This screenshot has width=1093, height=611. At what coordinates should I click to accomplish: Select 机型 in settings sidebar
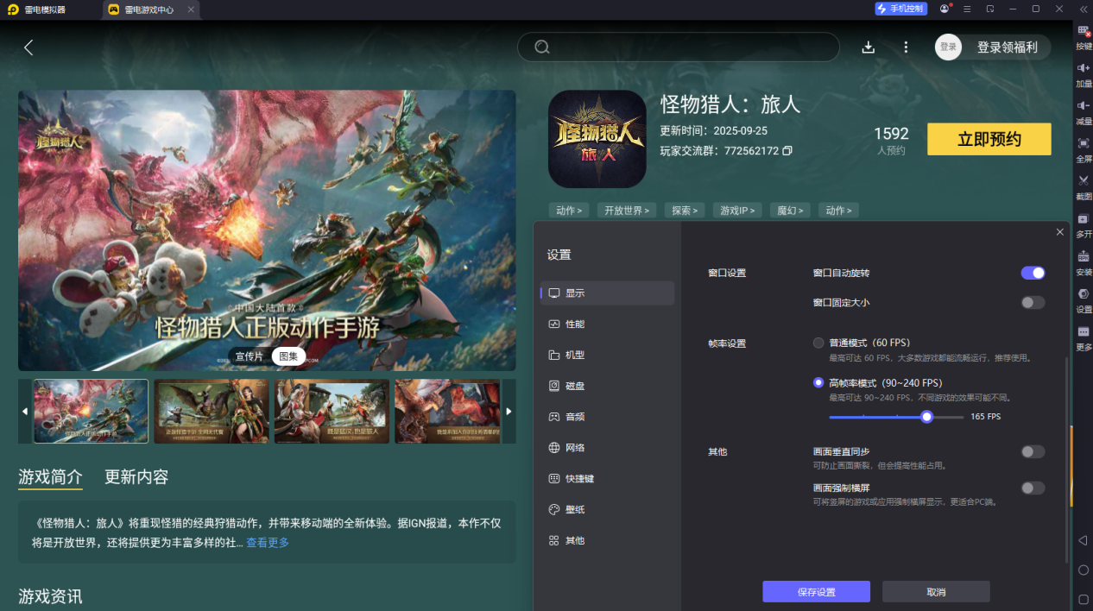pyautogui.click(x=607, y=356)
